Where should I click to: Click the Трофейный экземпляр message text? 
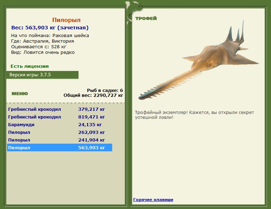194,115
